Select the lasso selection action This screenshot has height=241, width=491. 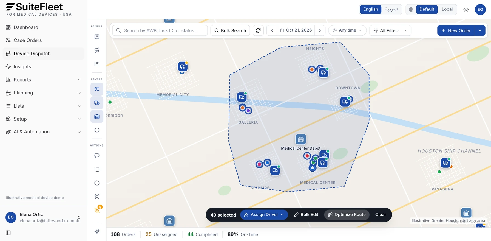(97, 156)
